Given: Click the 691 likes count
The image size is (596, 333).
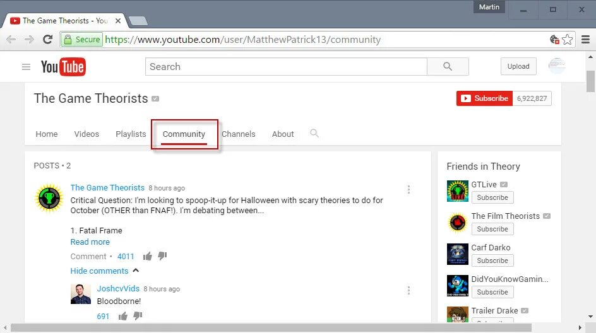Looking at the screenshot, I should [x=103, y=317].
